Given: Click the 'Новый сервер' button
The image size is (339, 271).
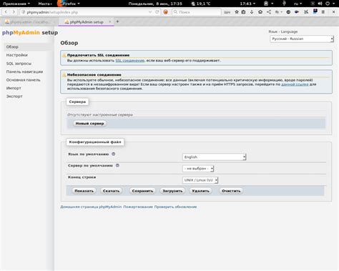Looking at the screenshot, I should pos(89,124).
